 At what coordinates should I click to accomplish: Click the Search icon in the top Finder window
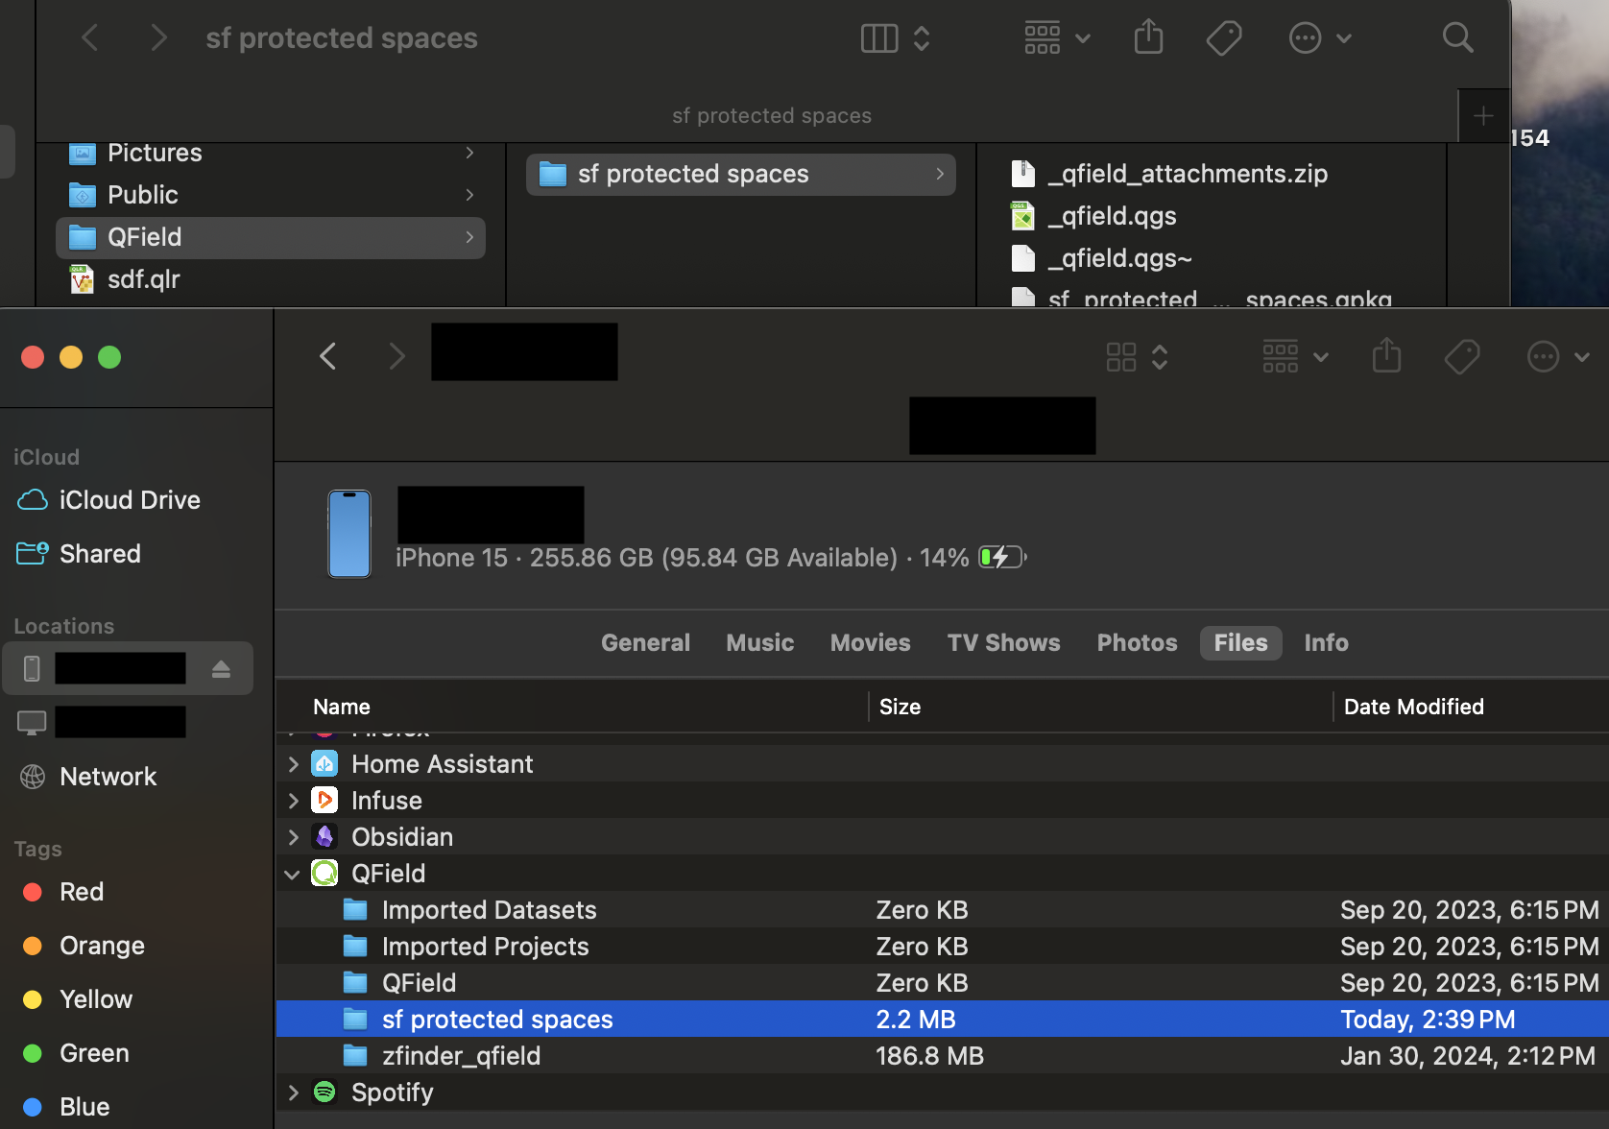(1457, 38)
